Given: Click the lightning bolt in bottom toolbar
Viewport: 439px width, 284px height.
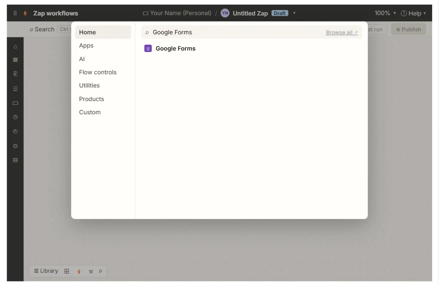Looking at the screenshot, I should (79, 271).
